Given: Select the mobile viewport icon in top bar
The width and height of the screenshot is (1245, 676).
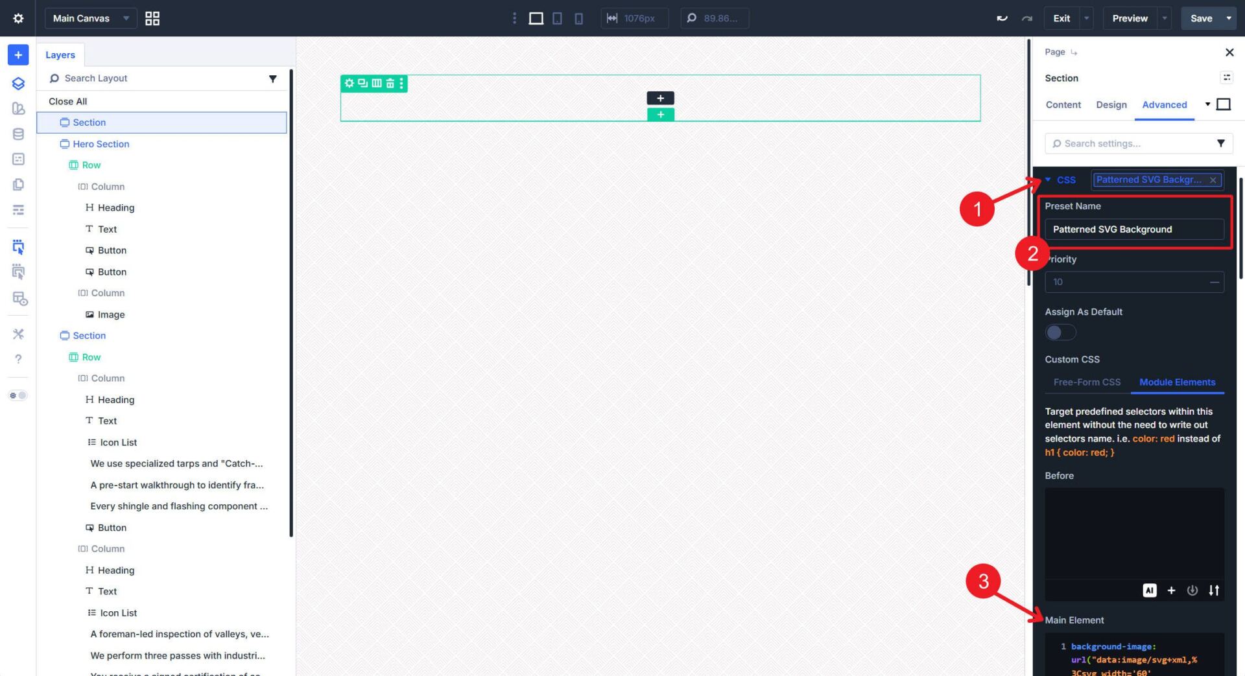Looking at the screenshot, I should (x=578, y=18).
